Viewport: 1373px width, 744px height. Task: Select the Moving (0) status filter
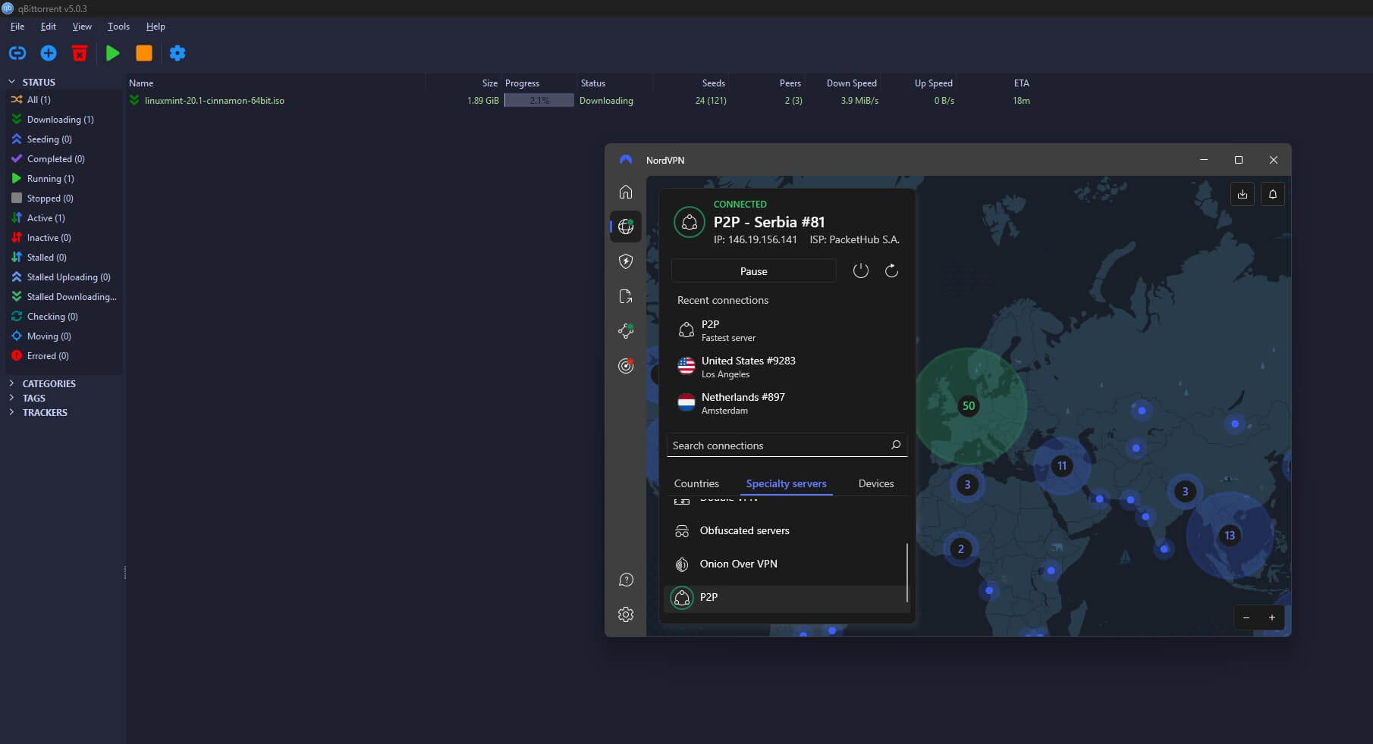click(64, 336)
